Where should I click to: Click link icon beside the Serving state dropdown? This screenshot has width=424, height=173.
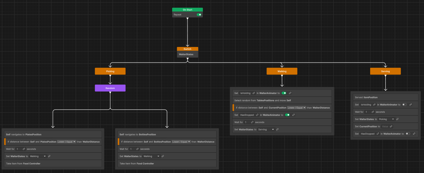point(277,129)
